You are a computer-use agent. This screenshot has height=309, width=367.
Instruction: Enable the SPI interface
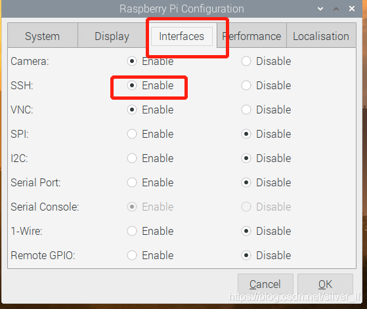click(x=150, y=134)
